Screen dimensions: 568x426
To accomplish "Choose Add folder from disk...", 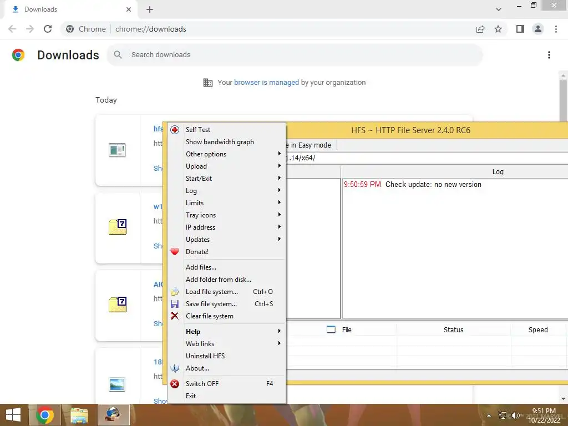I will tap(227, 280).
